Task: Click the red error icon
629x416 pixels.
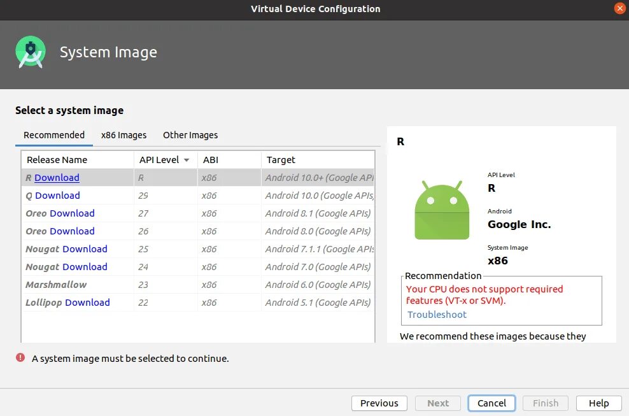Action: [x=20, y=358]
